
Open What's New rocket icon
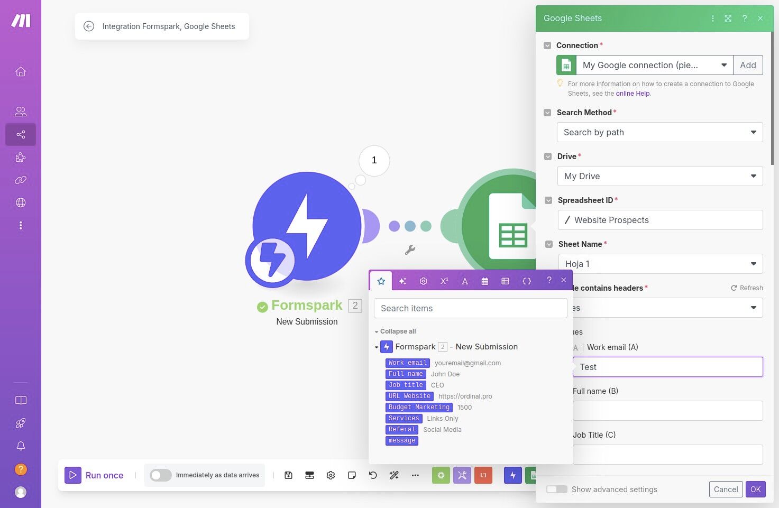click(21, 423)
